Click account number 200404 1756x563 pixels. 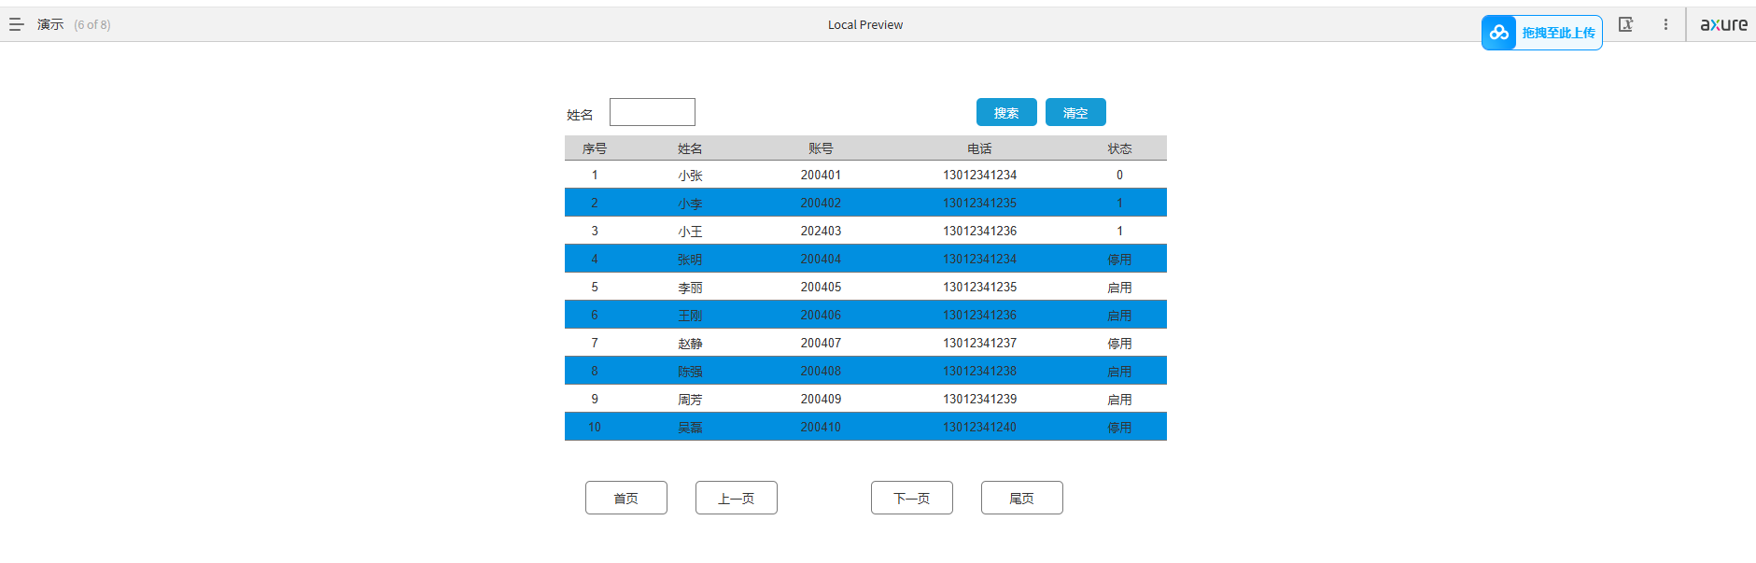coord(821,259)
